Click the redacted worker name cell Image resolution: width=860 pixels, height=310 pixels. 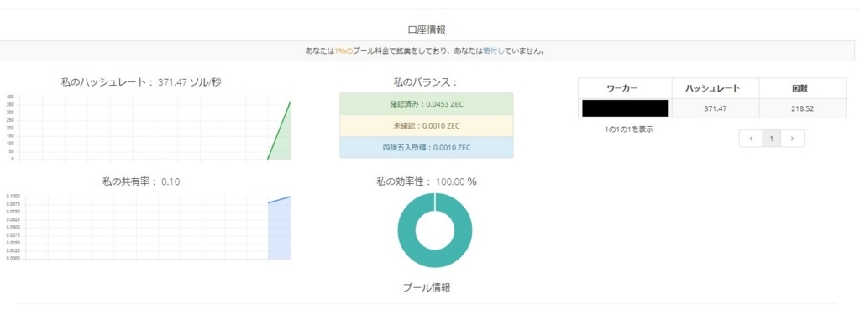coord(625,108)
